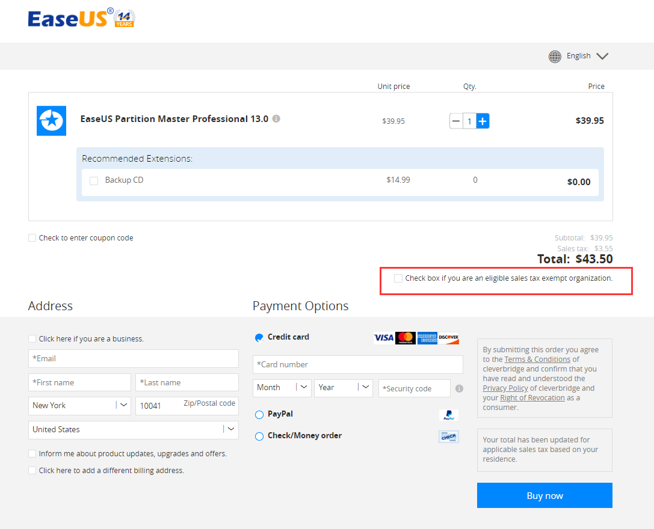Image resolution: width=654 pixels, height=529 pixels.
Task: Tick the different billing address checkbox
Action: 32,470
